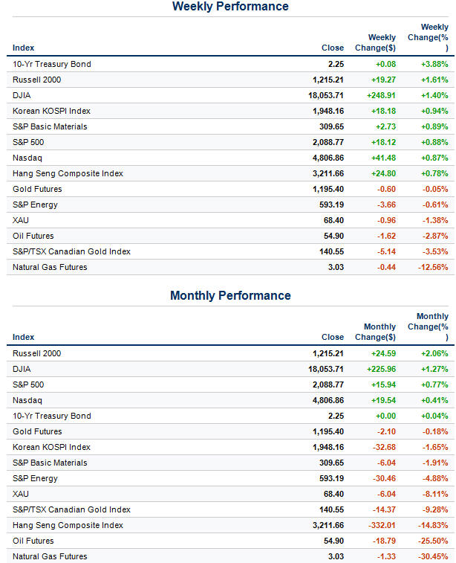
Task: Click the Close column header in monthly table
Action: 333,337
